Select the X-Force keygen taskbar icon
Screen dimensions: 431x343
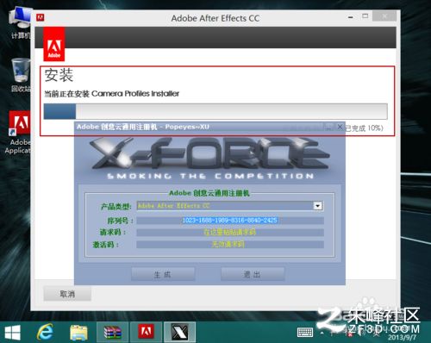coord(179,332)
